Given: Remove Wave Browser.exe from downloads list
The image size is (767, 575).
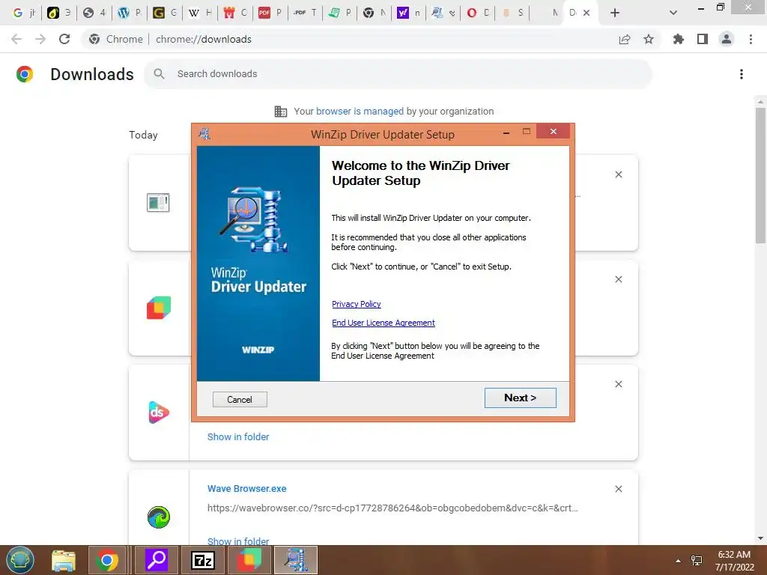Looking at the screenshot, I should click(x=618, y=489).
